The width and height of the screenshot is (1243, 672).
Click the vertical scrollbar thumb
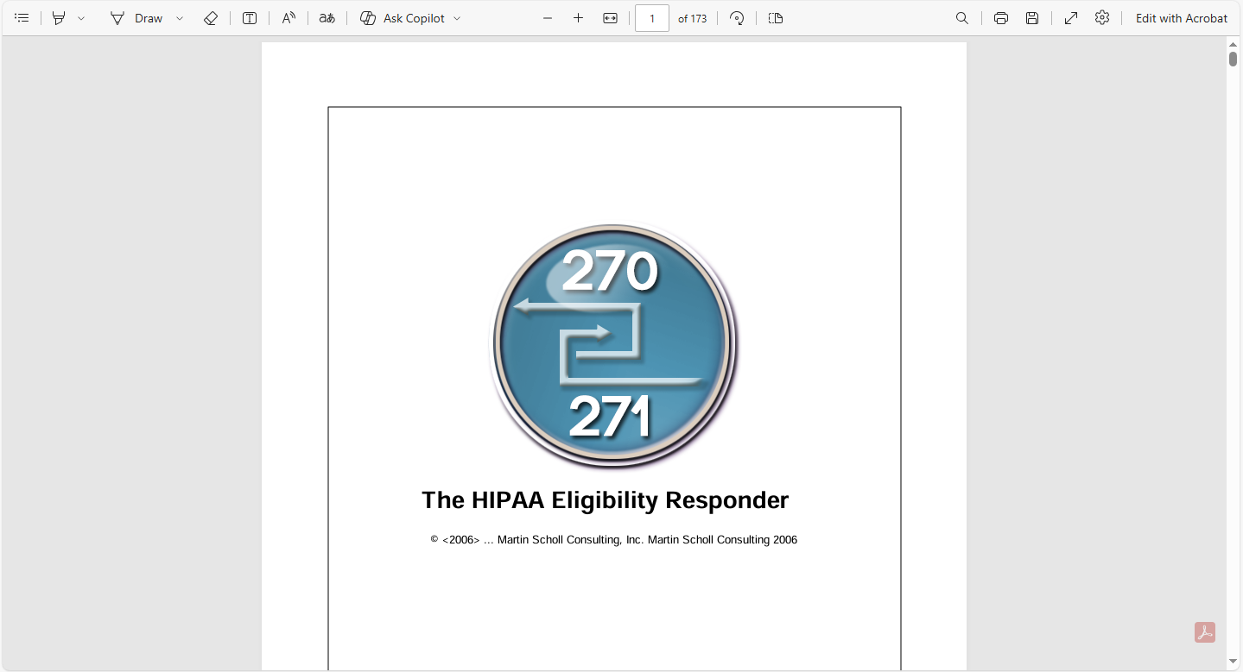pos(1233,59)
